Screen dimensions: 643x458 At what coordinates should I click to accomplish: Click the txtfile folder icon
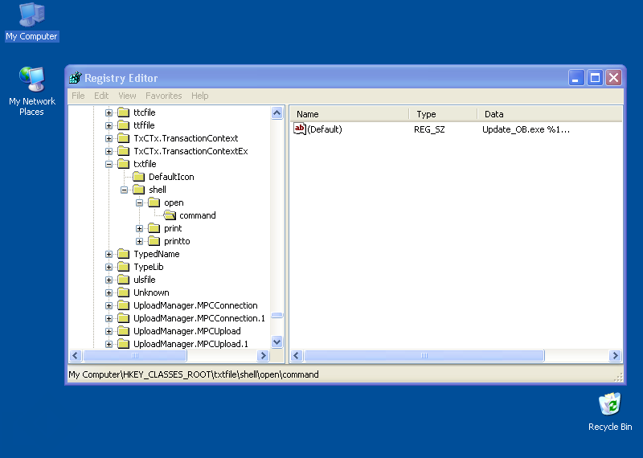tap(124, 164)
